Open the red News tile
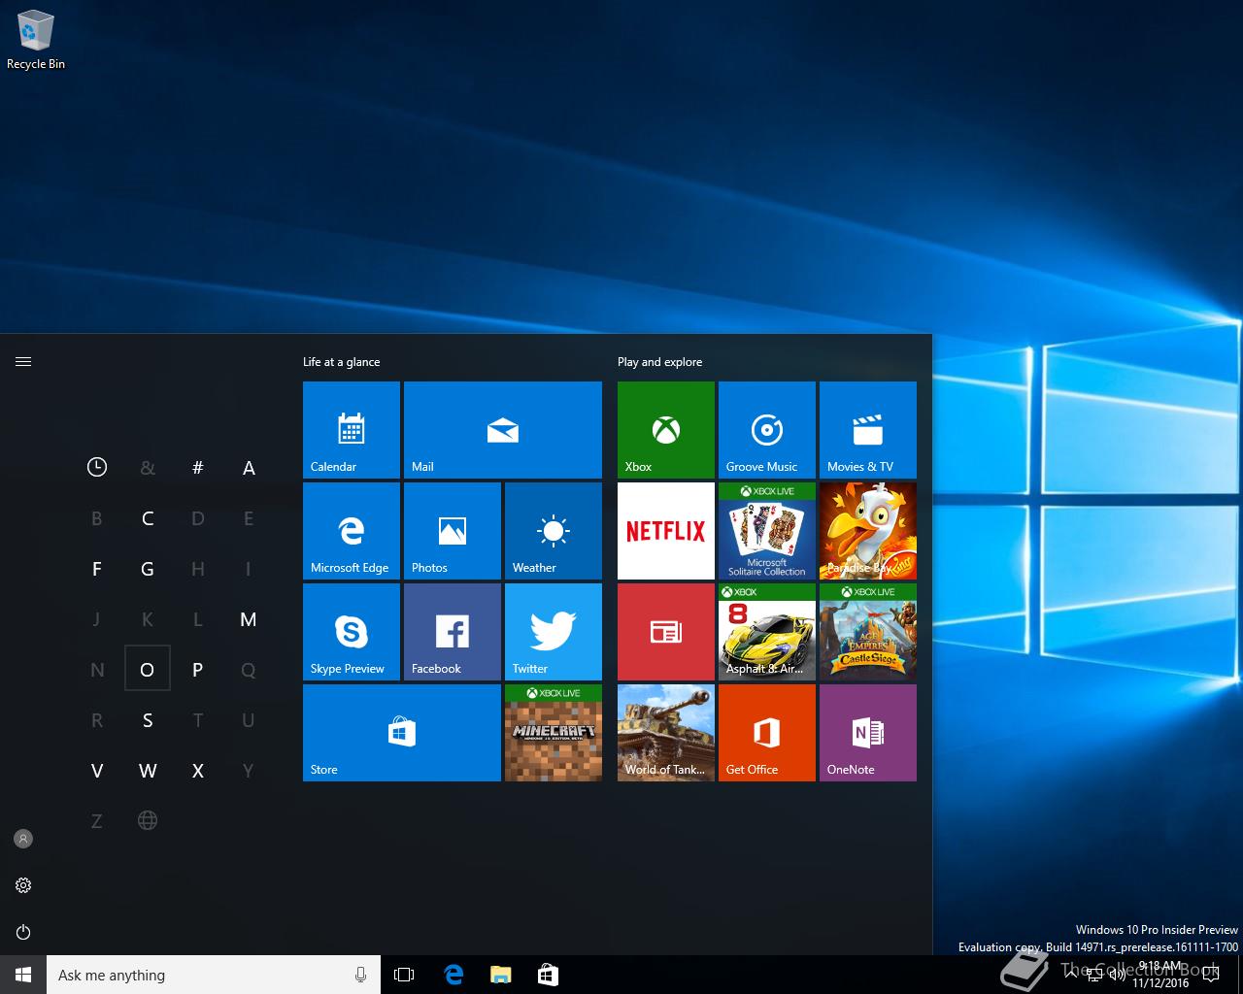This screenshot has height=994, width=1243. point(666,632)
